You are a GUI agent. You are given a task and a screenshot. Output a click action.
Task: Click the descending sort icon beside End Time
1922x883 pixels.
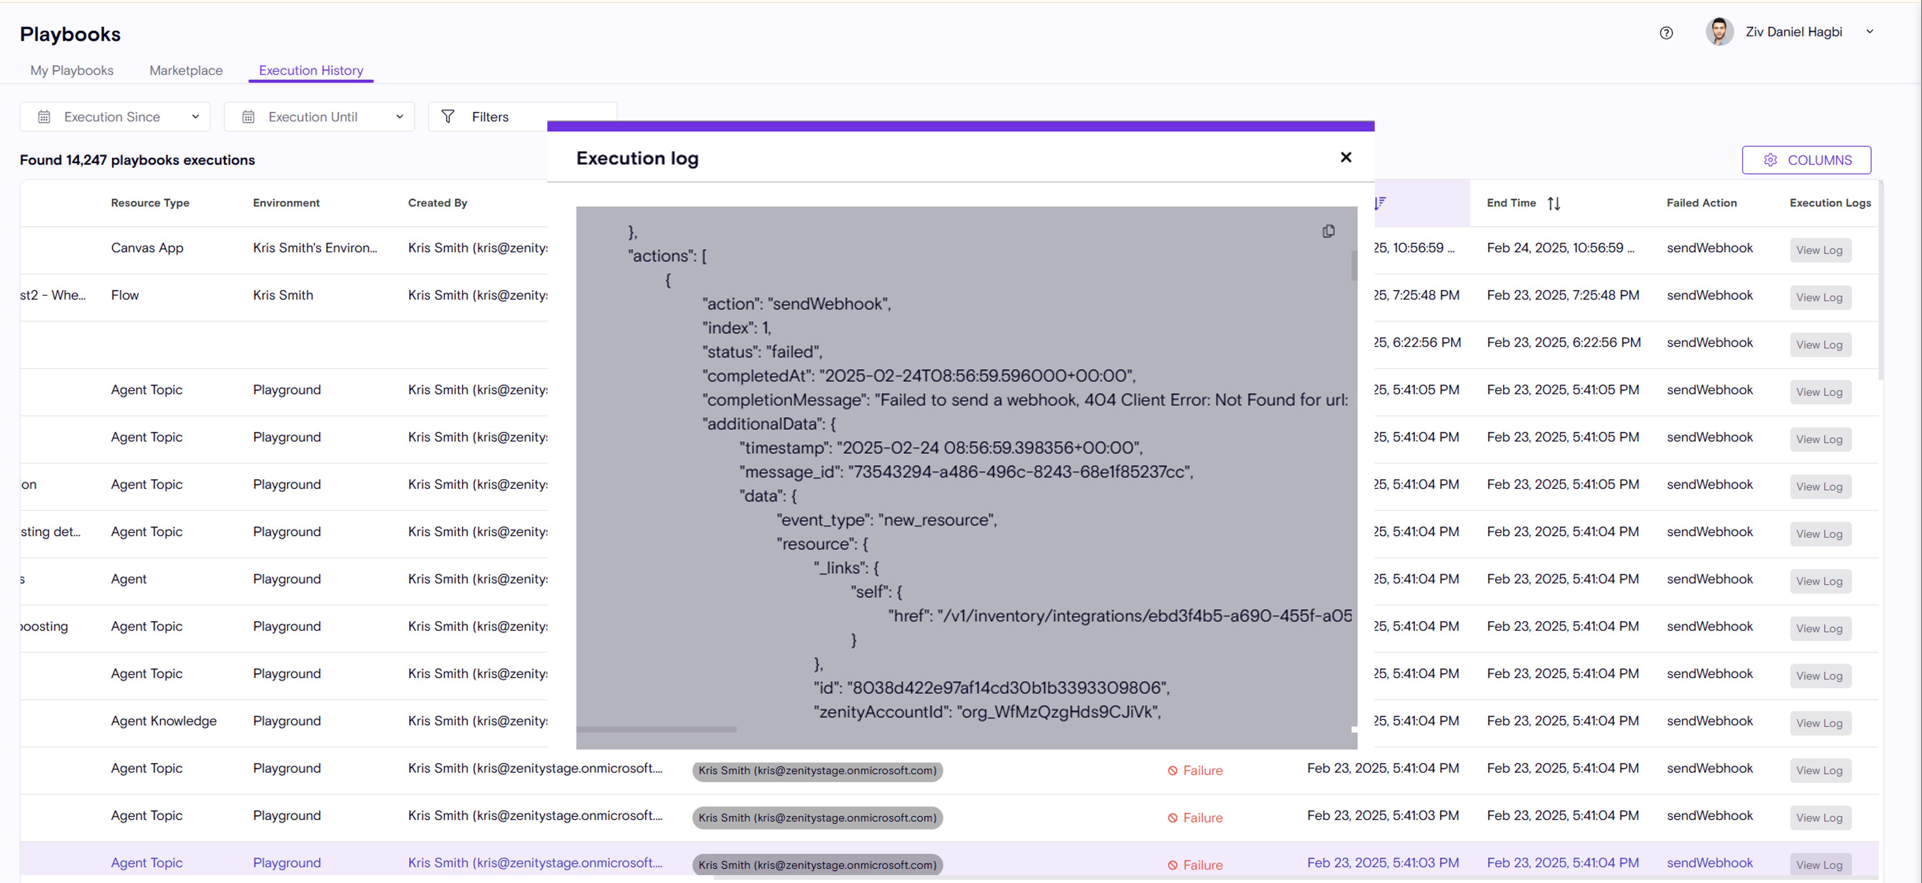(x=1379, y=203)
